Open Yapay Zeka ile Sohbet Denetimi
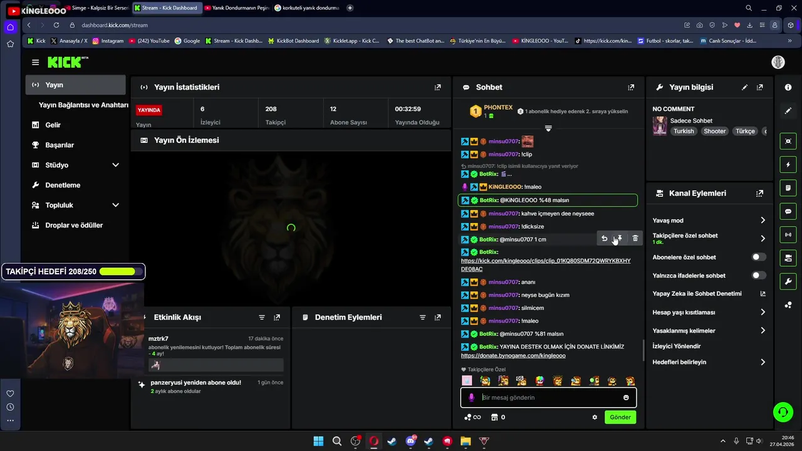802x451 pixels. (709, 293)
